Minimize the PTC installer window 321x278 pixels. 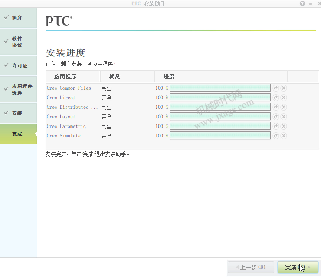point(311,4)
